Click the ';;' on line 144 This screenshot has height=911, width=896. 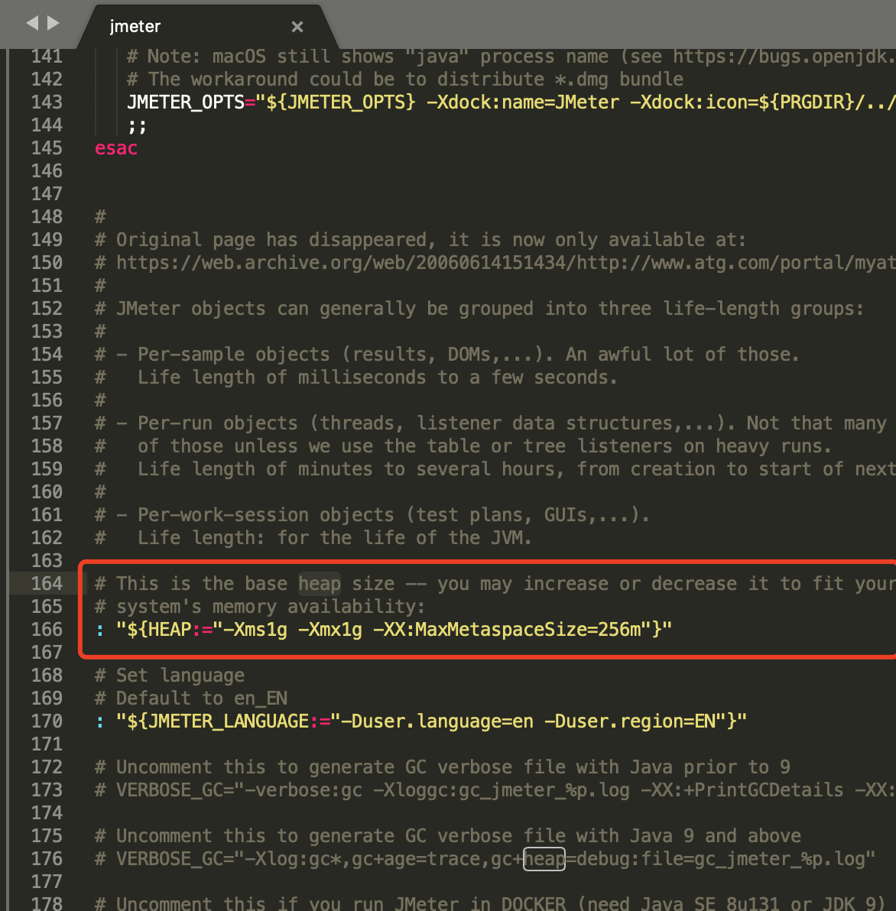(137, 125)
